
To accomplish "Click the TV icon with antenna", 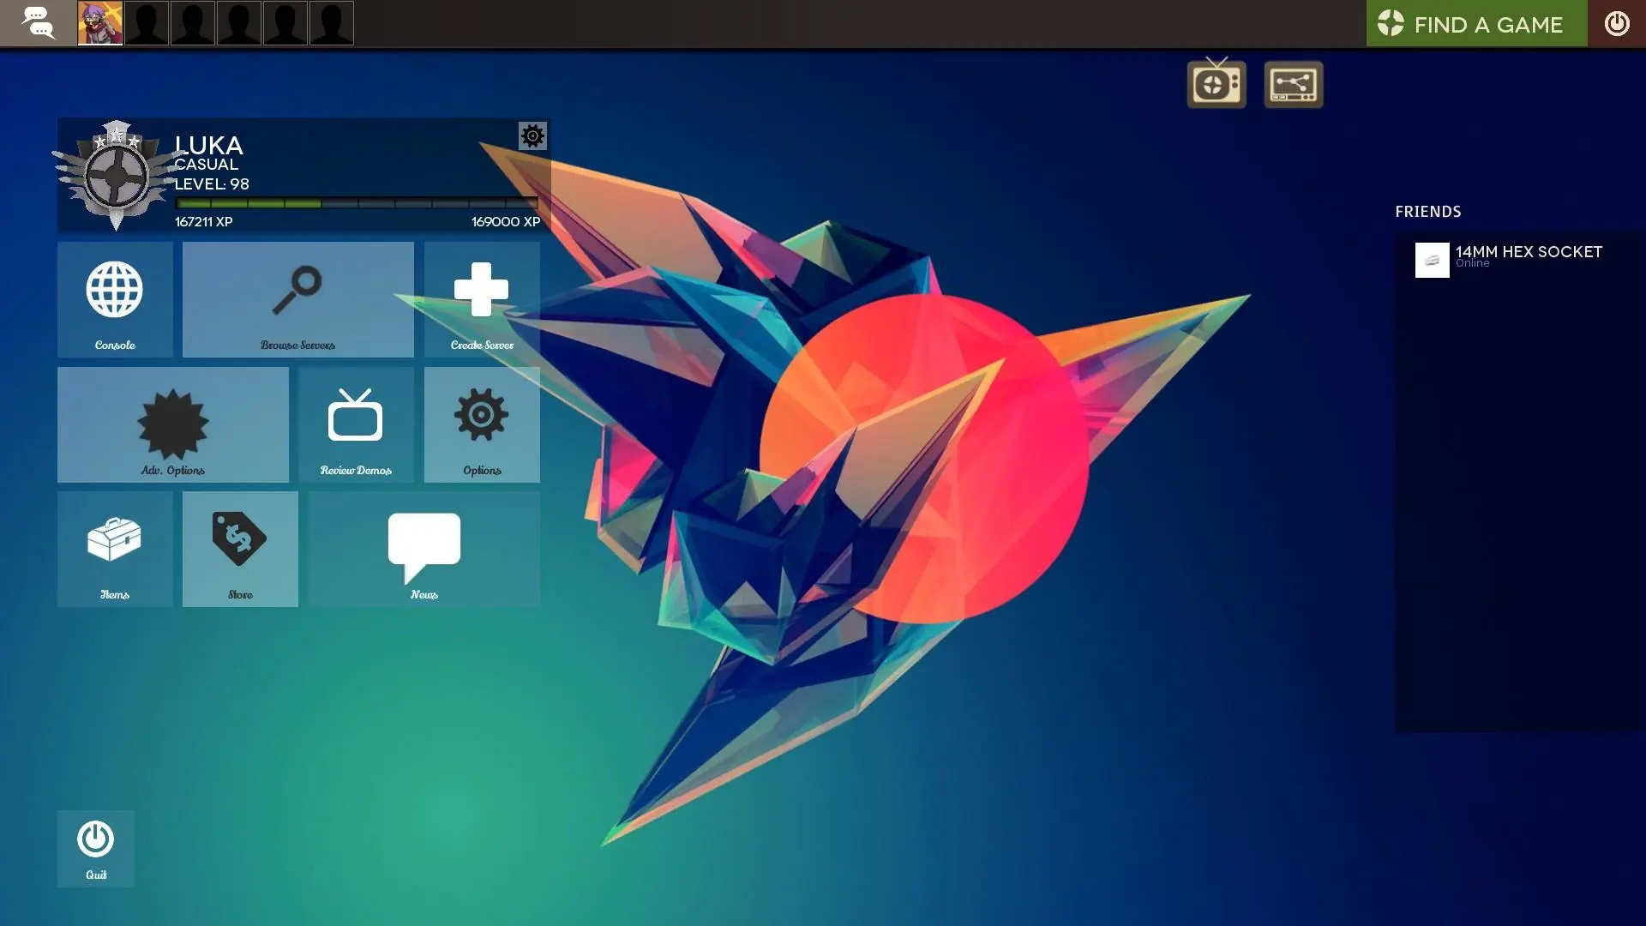I will point(1216,84).
